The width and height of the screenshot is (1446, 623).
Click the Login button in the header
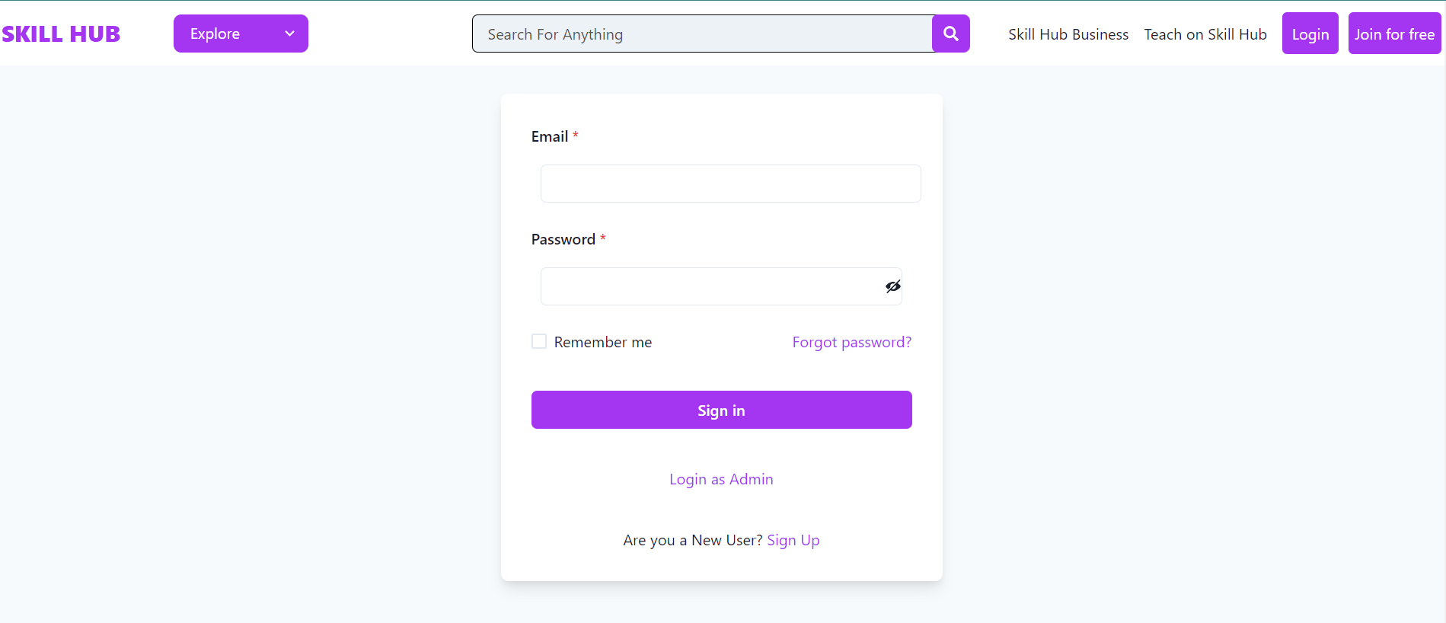1309,34
